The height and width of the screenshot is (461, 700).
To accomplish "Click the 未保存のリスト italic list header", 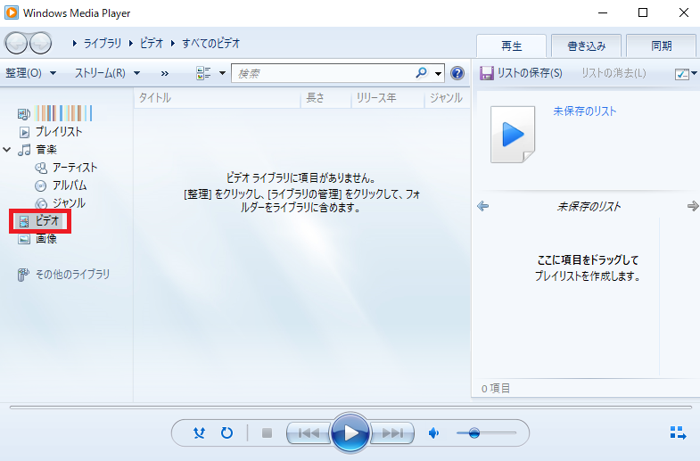I will (x=589, y=206).
